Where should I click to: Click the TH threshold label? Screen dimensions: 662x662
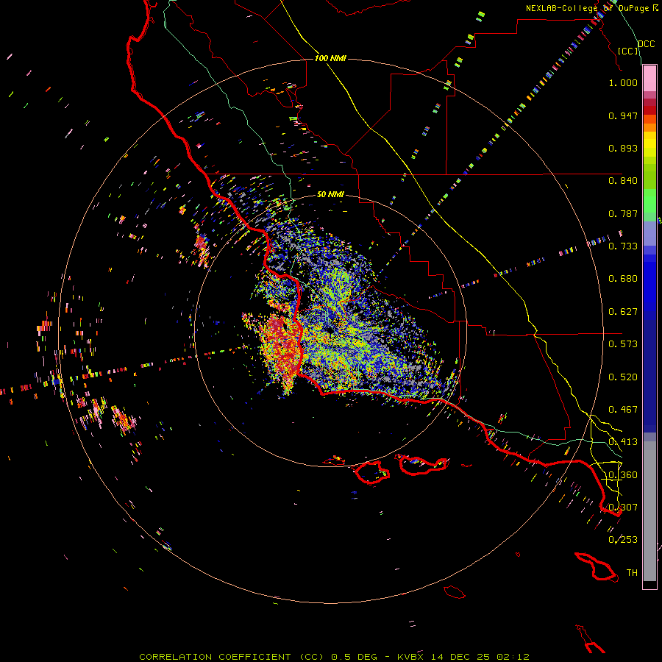point(632,573)
